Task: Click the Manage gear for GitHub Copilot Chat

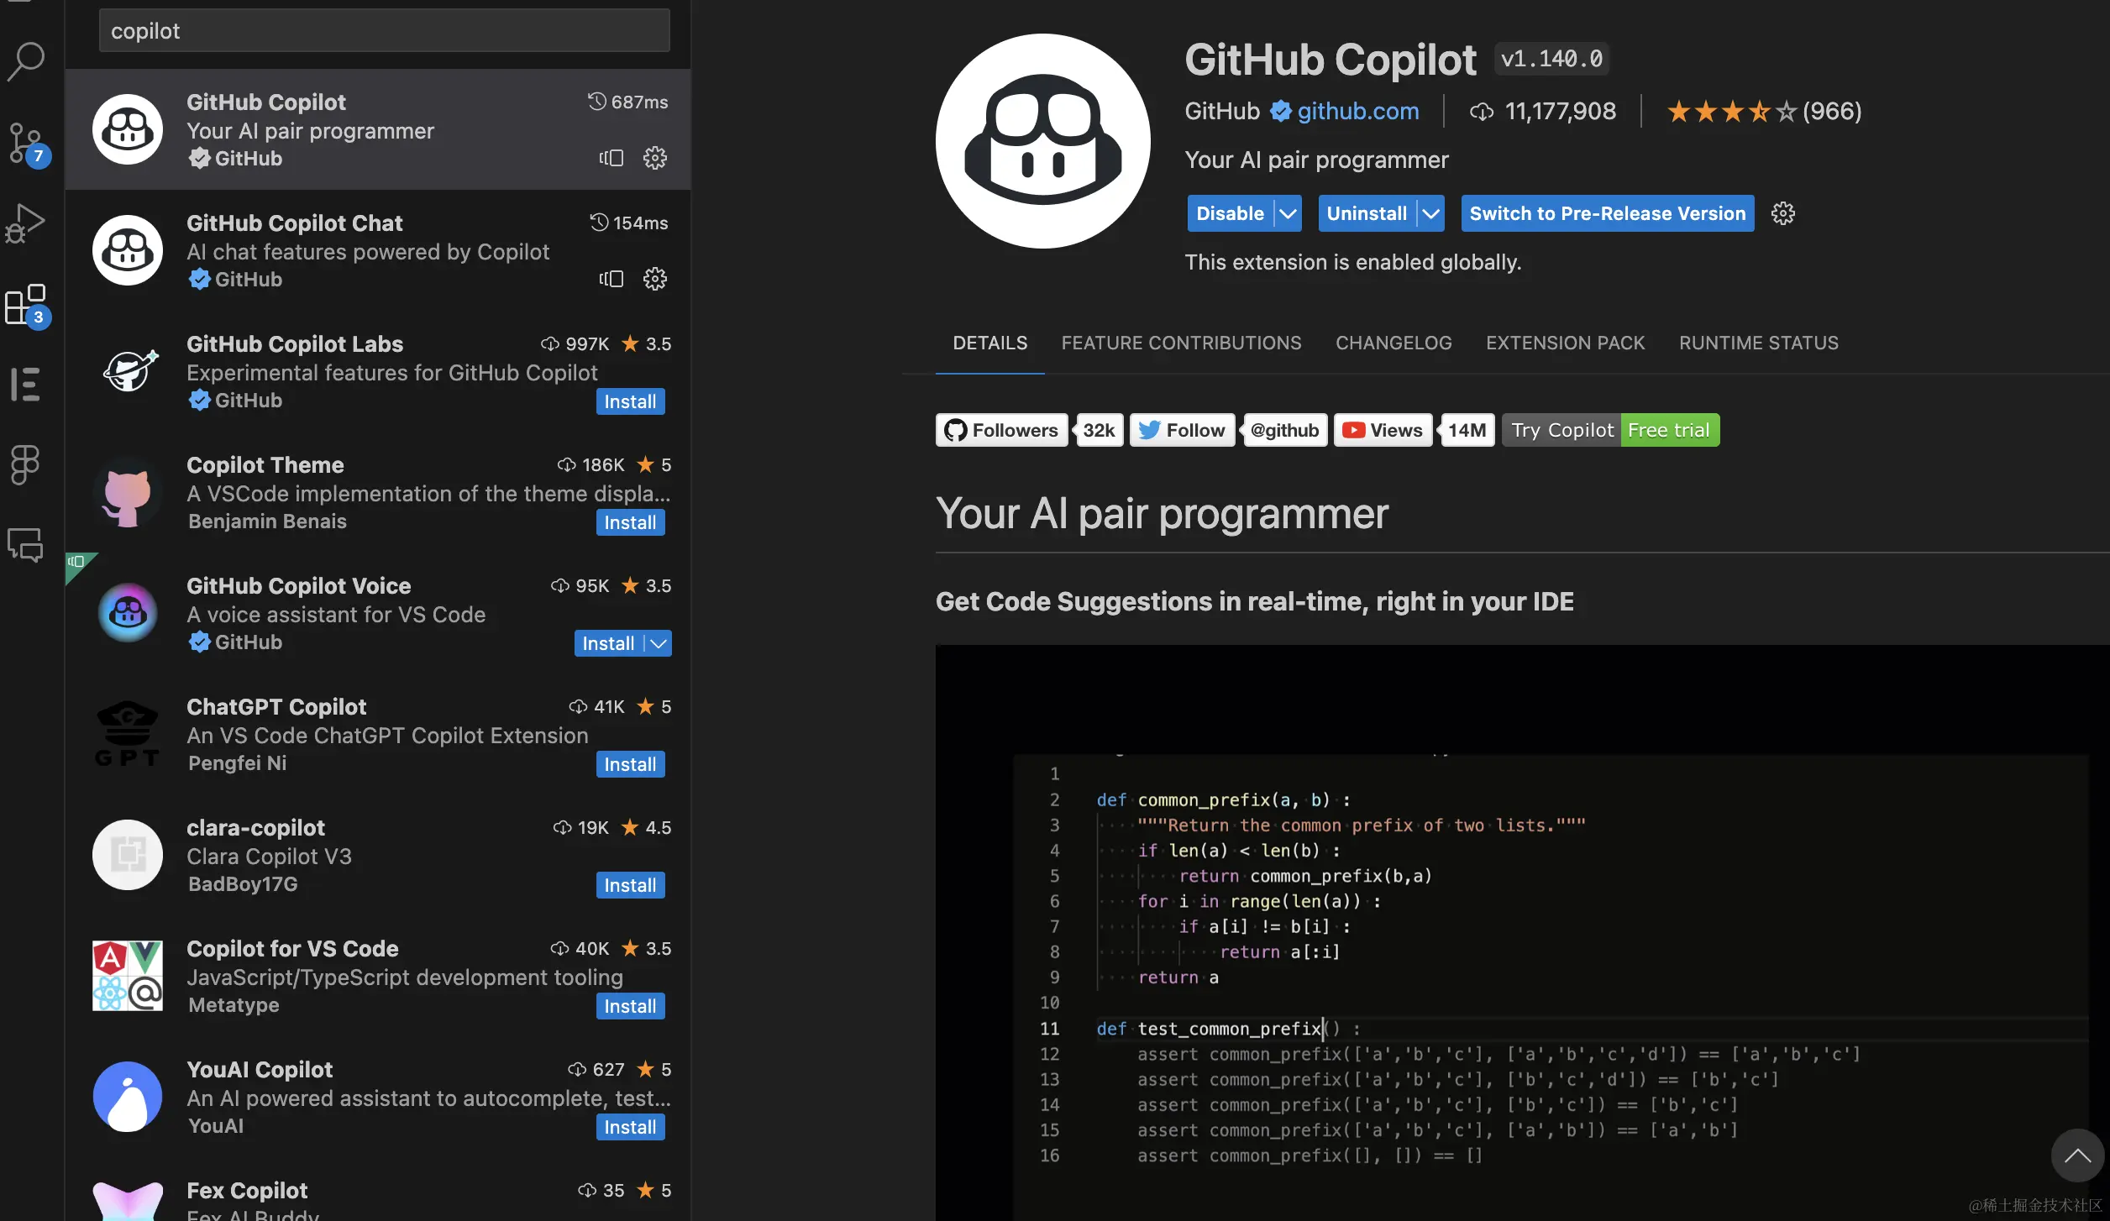Action: (654, 279)
